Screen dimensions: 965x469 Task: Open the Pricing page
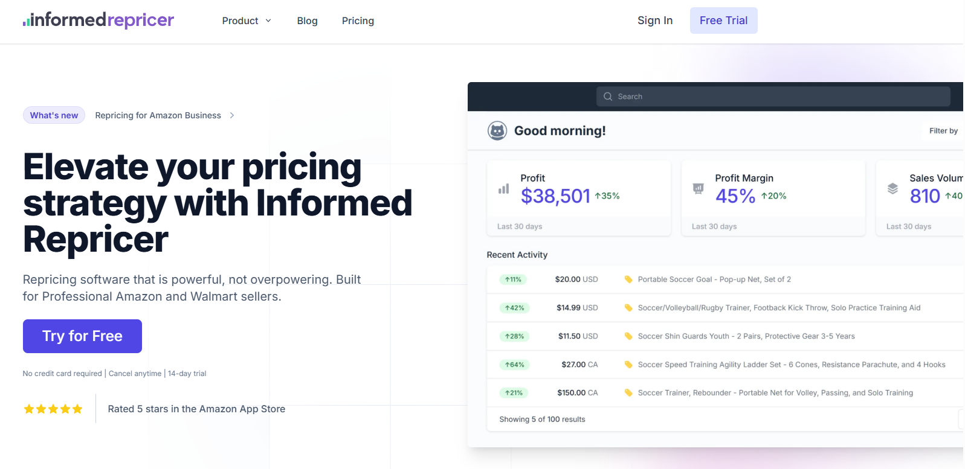[x=358, y=21]
